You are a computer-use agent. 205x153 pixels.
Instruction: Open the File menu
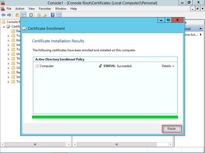pyautogui.click(x=9, y=9)
